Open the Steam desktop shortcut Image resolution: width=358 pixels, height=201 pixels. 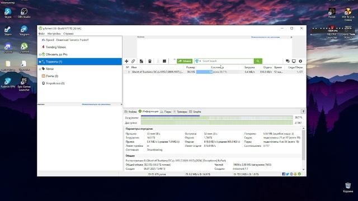8,31
